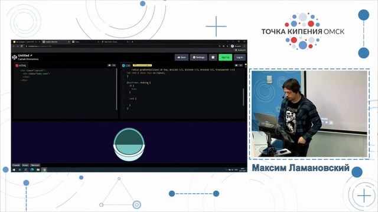Click the CSS editor panel label
The height and width of the screenshot is (212, 378).
[126, 65]
